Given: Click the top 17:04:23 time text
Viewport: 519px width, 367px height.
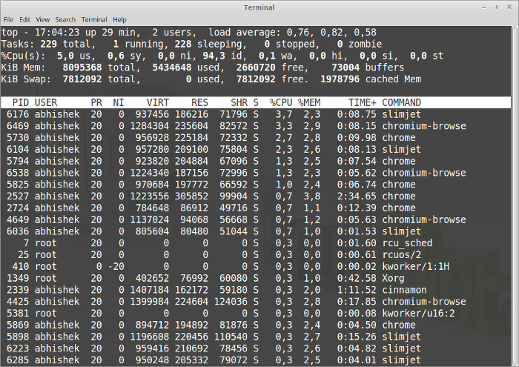Looking at the screenshot, I should click(57, 33).
